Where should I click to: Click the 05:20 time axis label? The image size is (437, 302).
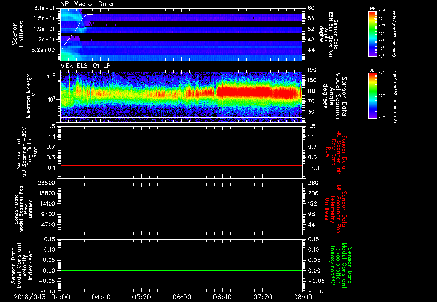tap(141, 297)
